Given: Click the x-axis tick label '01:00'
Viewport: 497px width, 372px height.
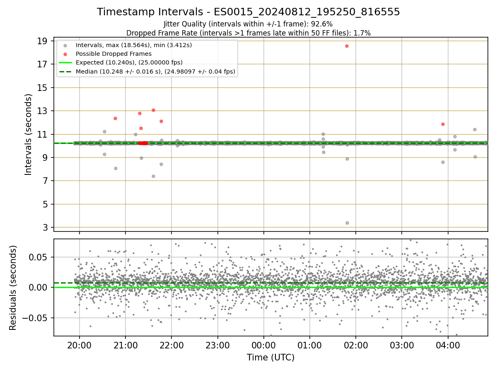Looking at the screenshot, I should 310,344.
